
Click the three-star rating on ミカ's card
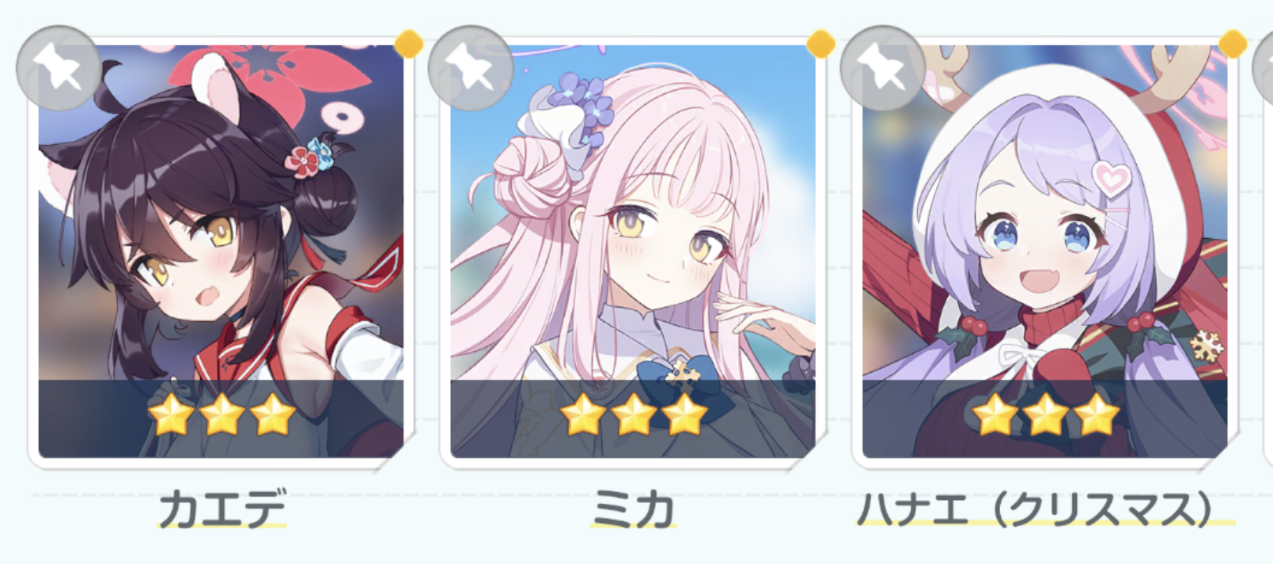coord(633,414)
